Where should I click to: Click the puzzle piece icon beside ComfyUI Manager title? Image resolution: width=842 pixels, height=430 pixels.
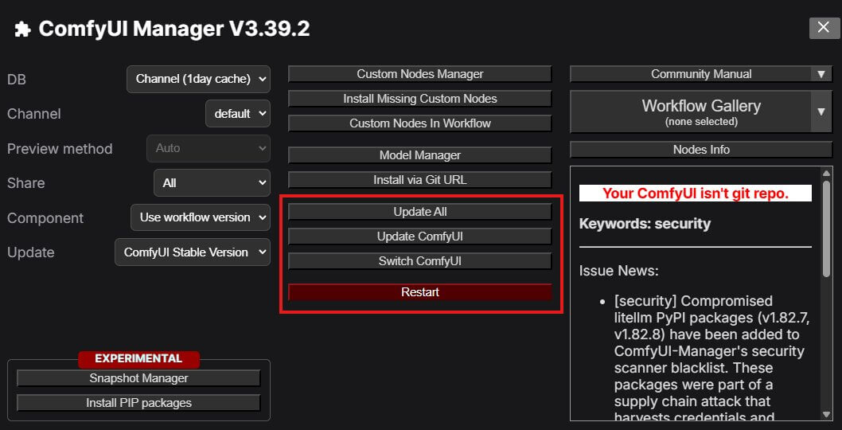[22, 29]
